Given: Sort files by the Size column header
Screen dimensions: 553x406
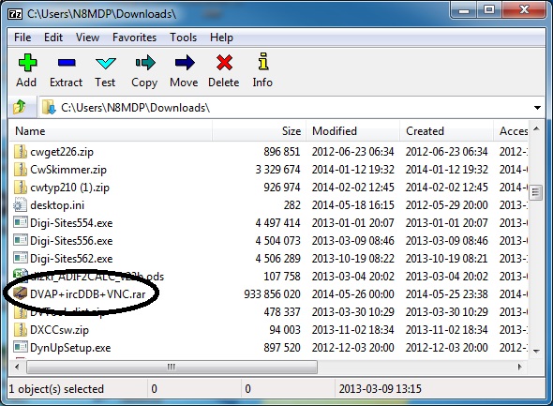Looking at the screenshot, I should (x=260, y=131).
